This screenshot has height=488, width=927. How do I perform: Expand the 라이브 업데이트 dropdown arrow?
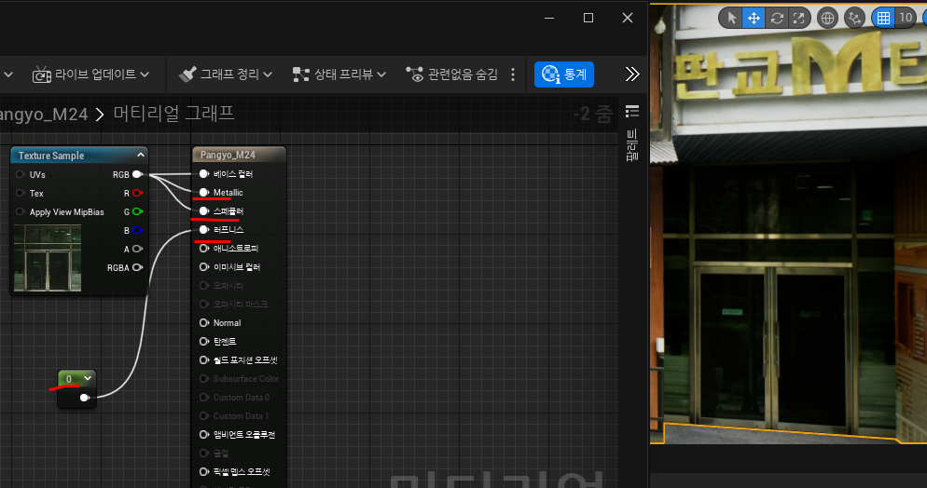145,75
